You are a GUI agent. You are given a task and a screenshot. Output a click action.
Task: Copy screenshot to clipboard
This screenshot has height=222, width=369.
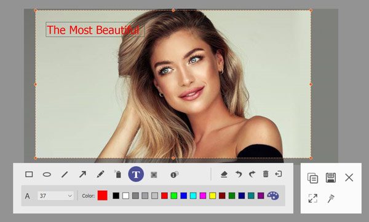click(313, 178)
